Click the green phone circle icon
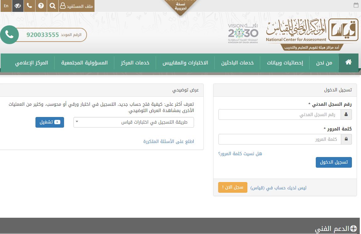The image size is (361, 234). [9, 35]
